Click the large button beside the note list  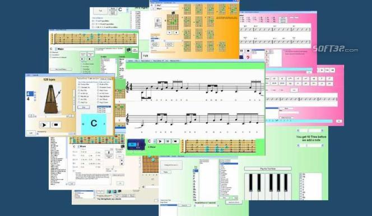tap(171, 165)
